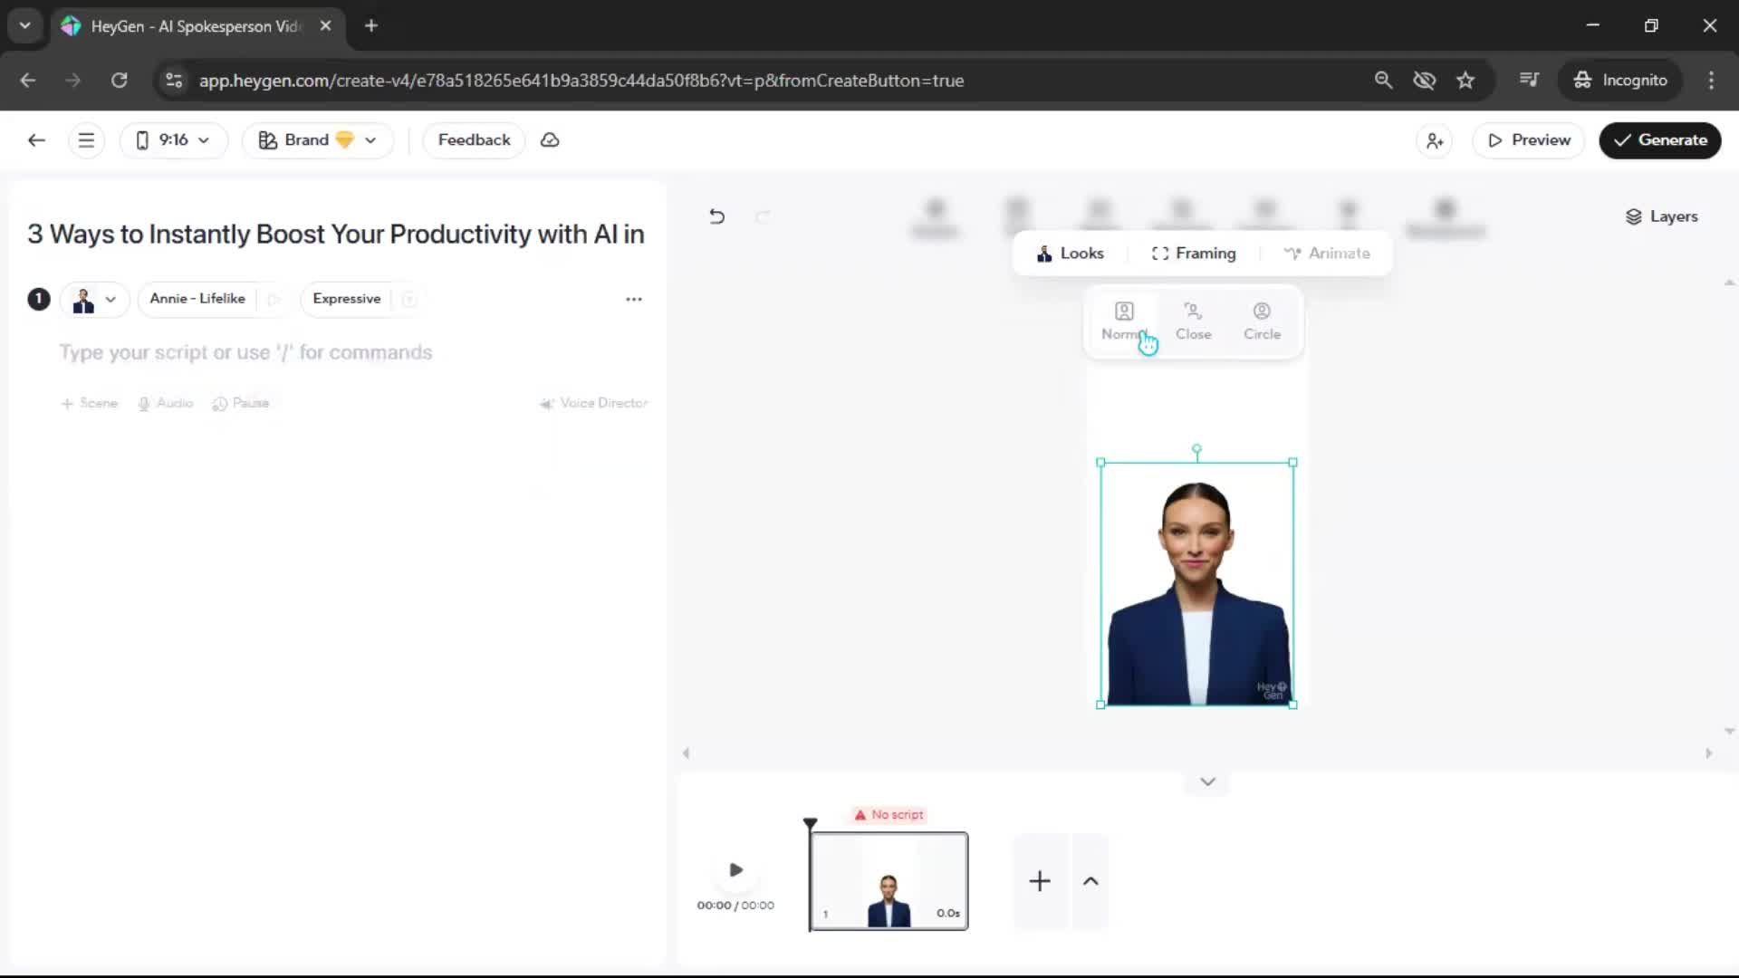
Task: Click the undo arrow icon
Action: pyautogui.click(x=716, y=216)
